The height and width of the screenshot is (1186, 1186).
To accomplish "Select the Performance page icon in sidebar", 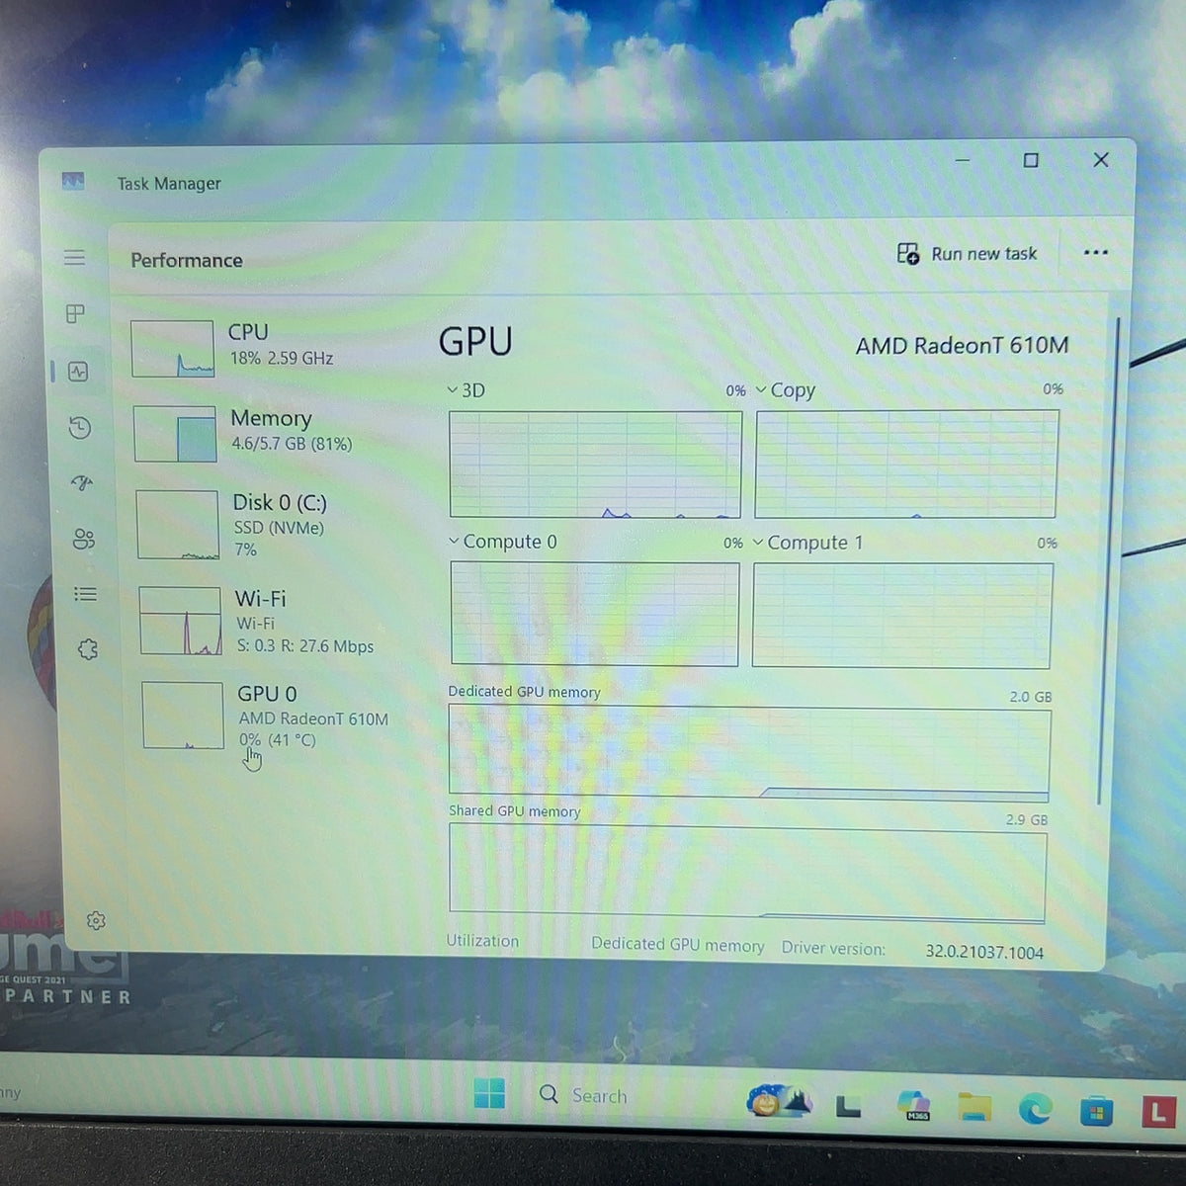I will tap(78, 372).
